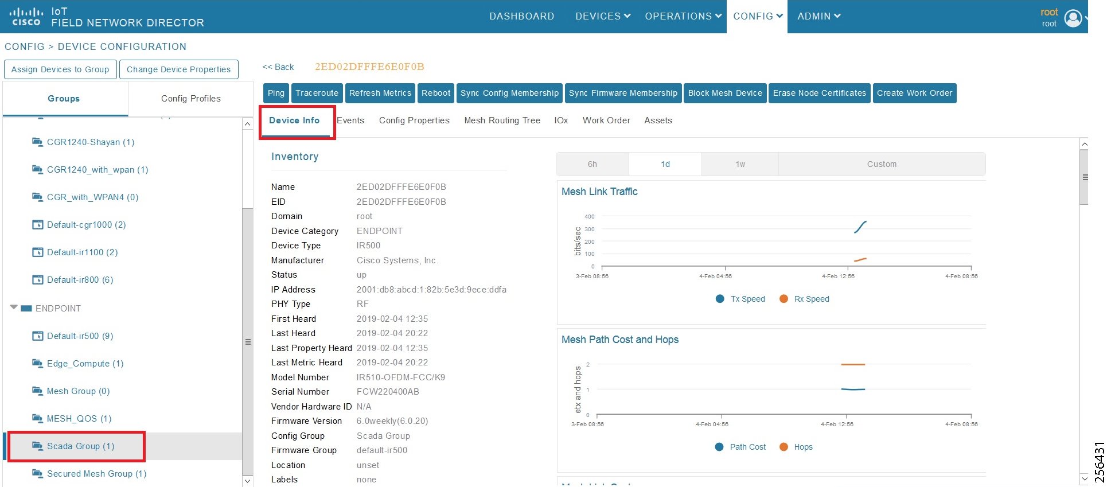The image size is (1107, 487).
Task: Select the 1w time range
Action: [740, 164]
